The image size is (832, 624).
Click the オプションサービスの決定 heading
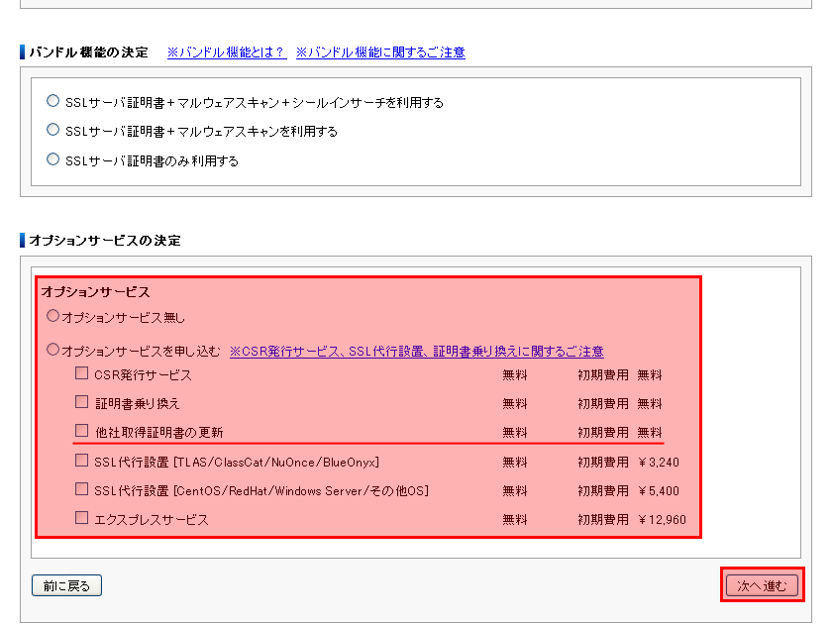click(105, 241)
